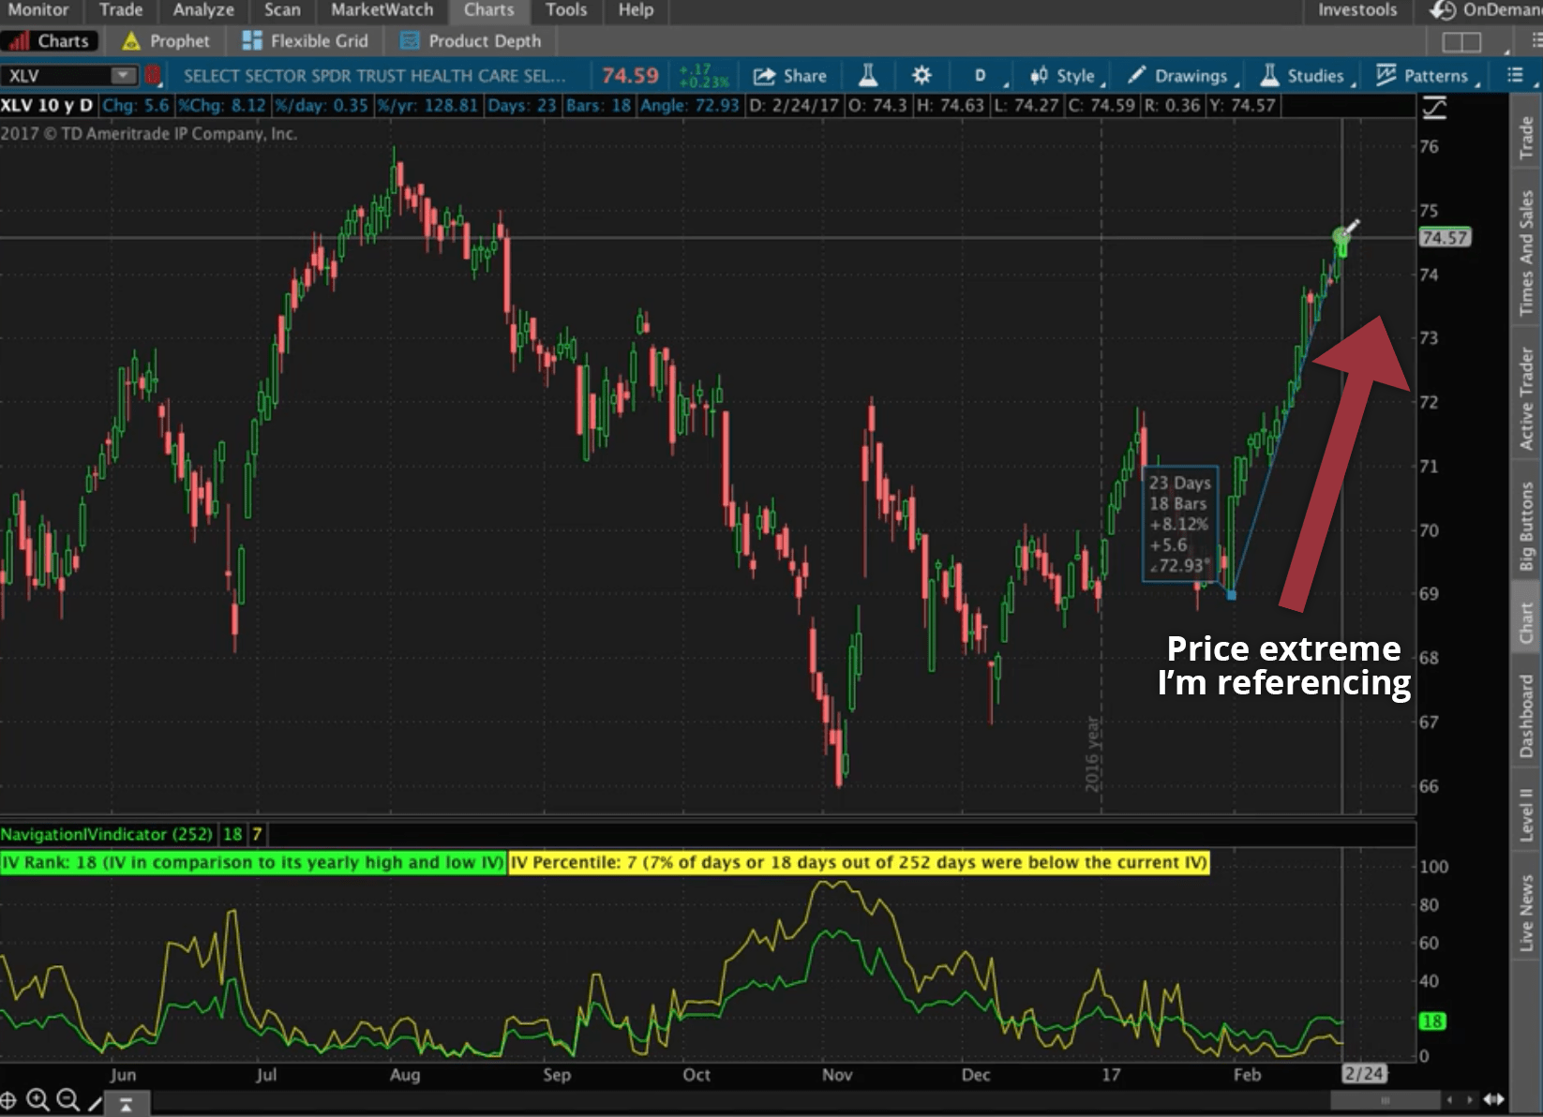The width and height of the screenshot is (1543, 1117).
Task: Open the Trade side panel tab
Action: (x=1526, y=137)
